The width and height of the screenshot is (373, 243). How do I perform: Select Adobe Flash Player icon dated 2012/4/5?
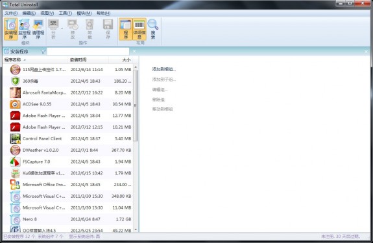point(15,116)
